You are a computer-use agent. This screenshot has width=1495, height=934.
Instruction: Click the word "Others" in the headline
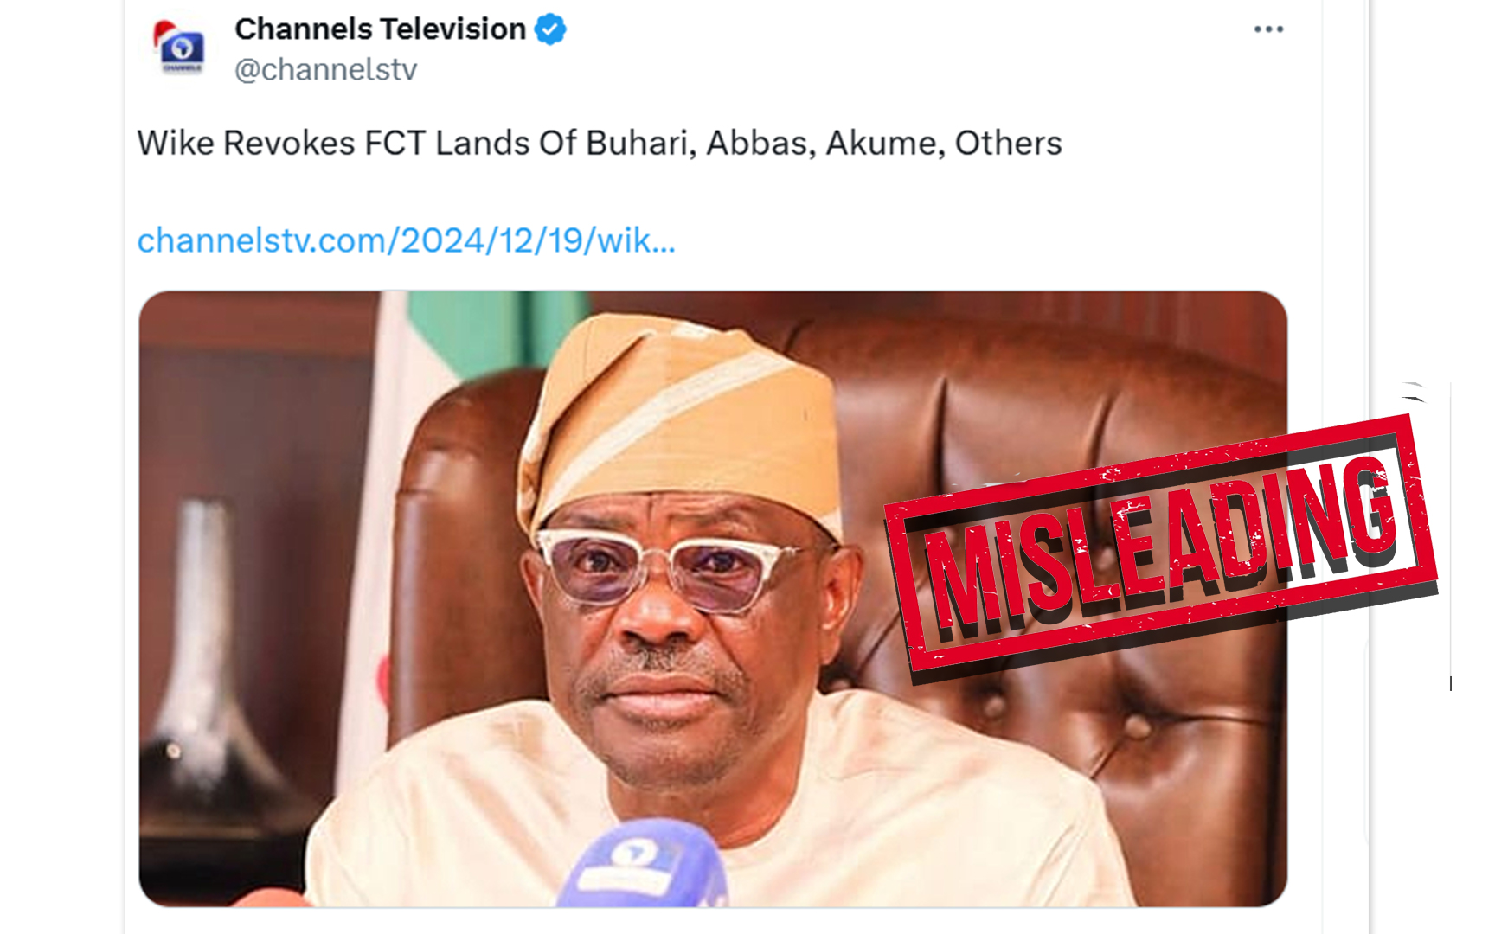[x=1008, y=144]
